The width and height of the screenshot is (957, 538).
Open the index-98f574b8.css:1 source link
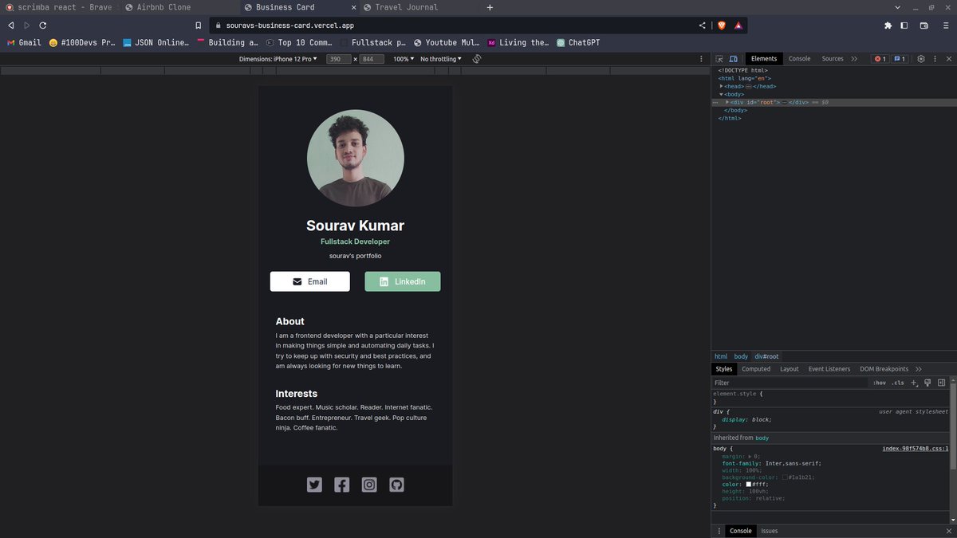pos(916,449)
